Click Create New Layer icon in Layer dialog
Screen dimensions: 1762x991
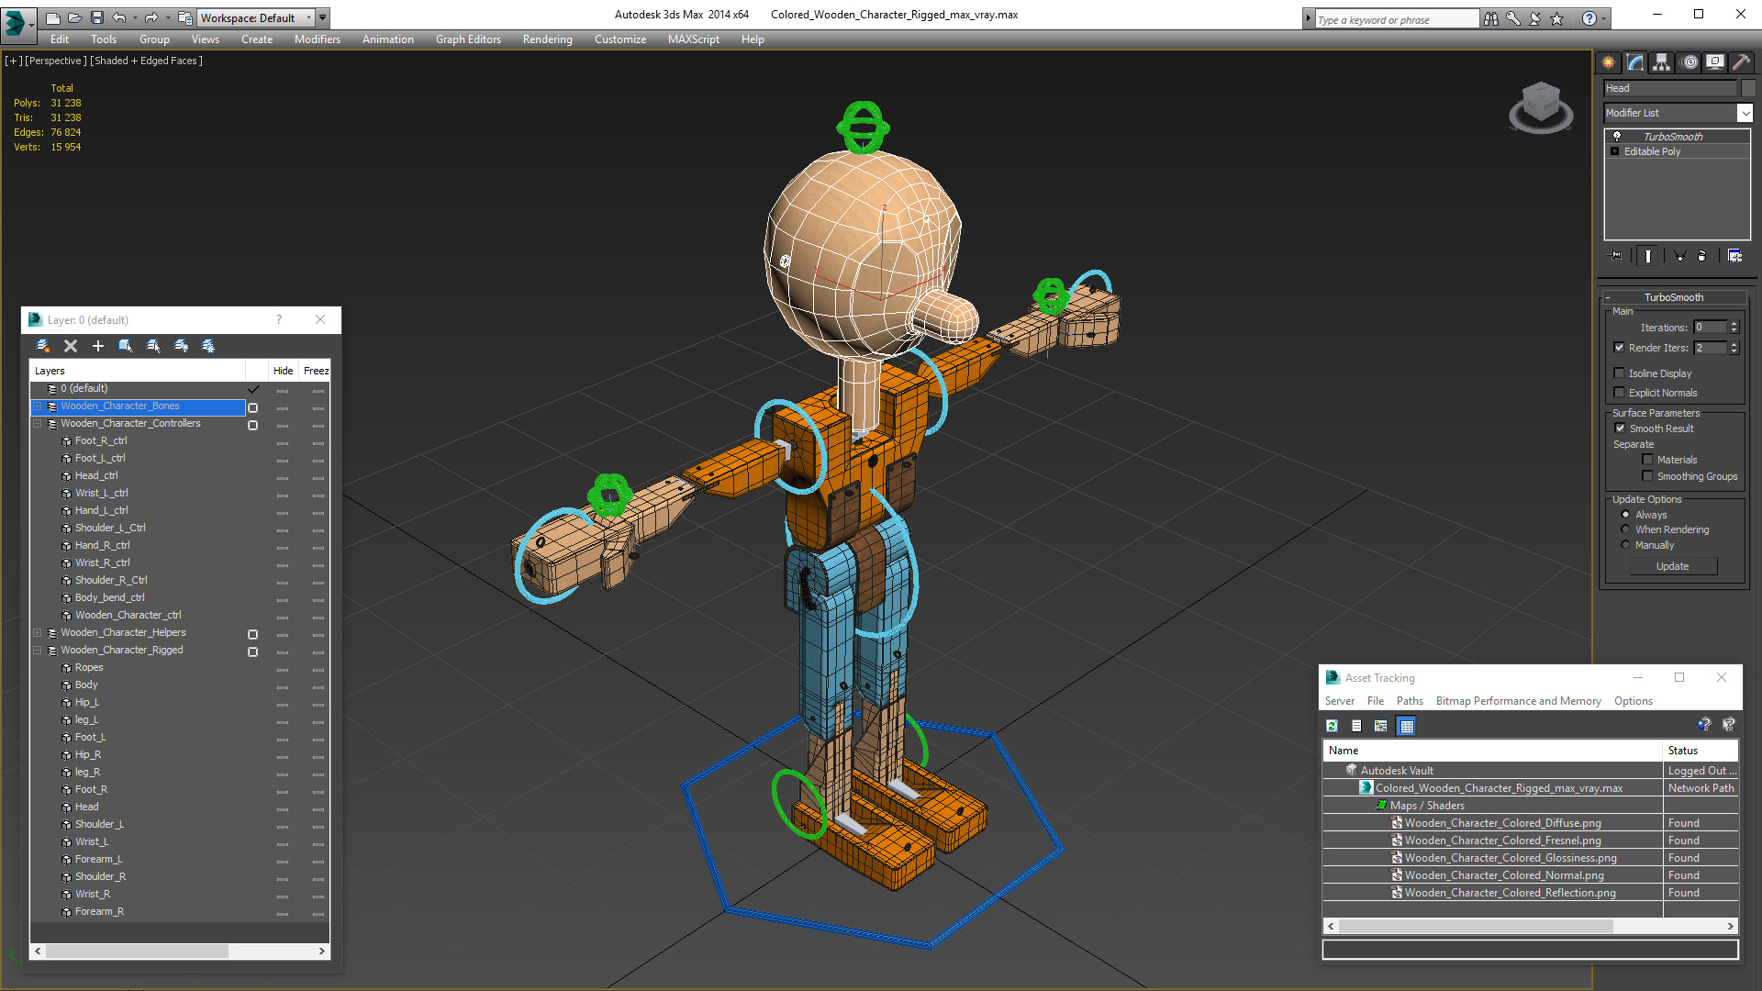(42, 346)
